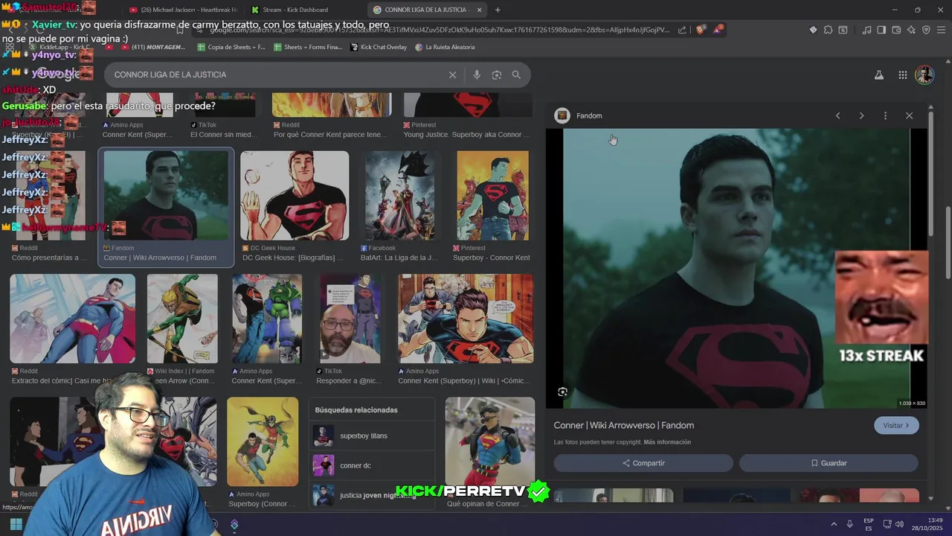Toggle the browser sidebar panel
Screen dimensions: 952x536
tap(881, 30)
